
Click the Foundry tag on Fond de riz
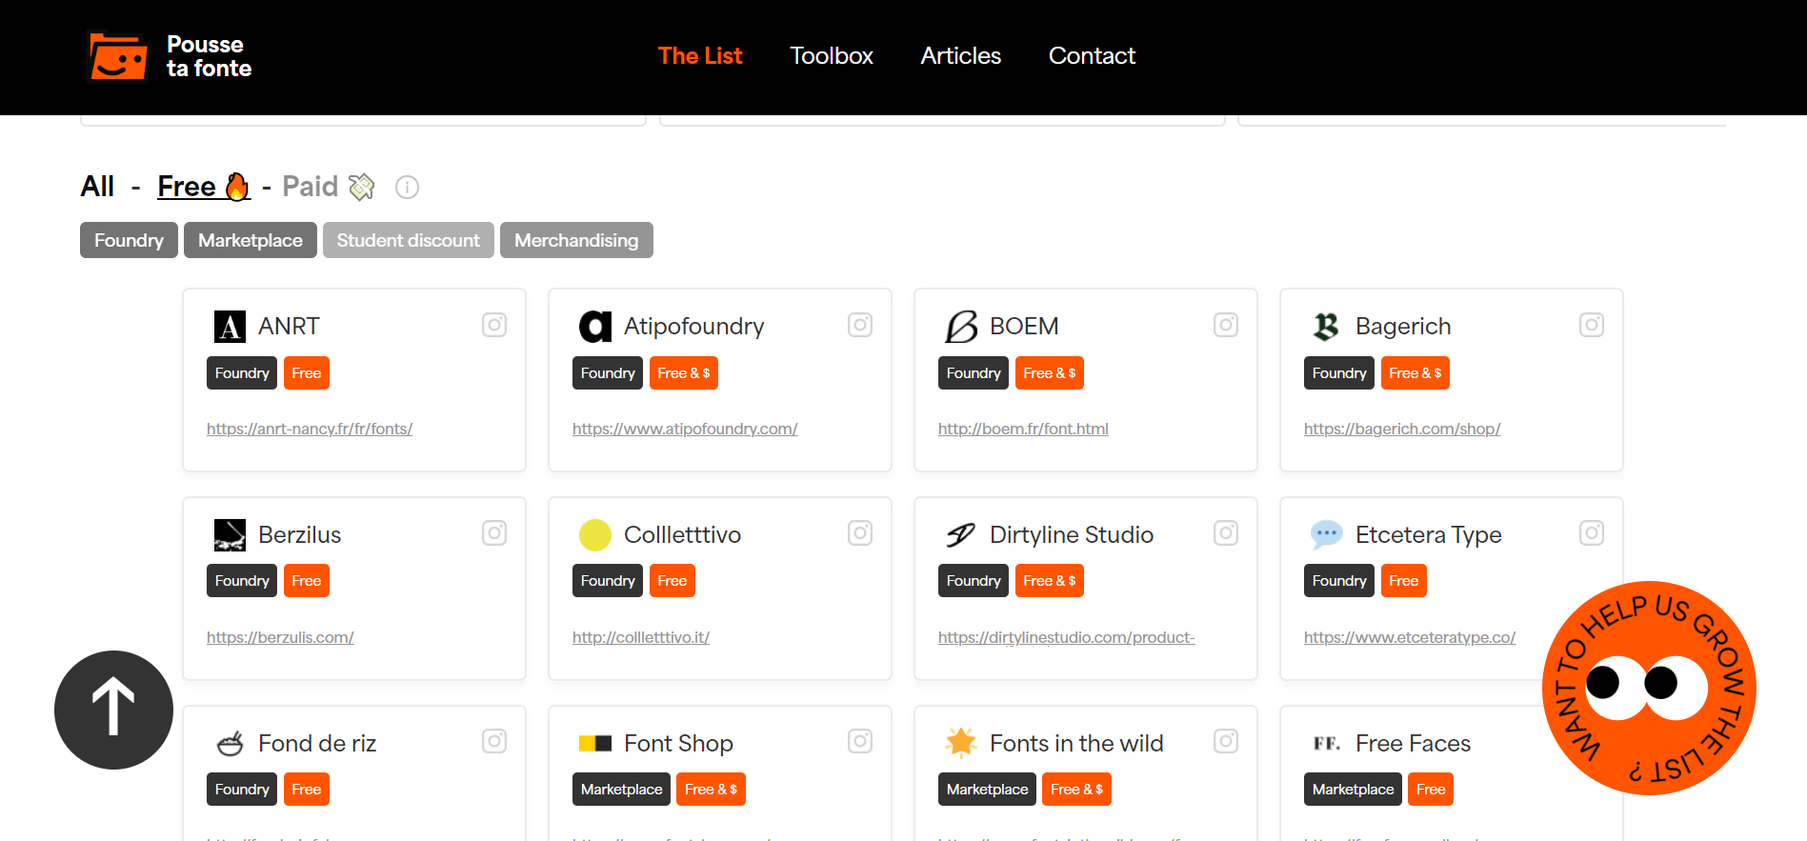point(242,790)
